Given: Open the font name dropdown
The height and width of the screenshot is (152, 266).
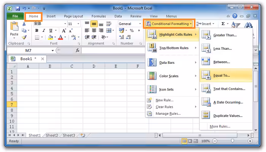Looking at the screenshot, I should [65, 24].
